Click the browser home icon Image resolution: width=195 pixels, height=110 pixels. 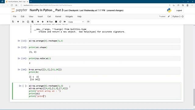16,5
